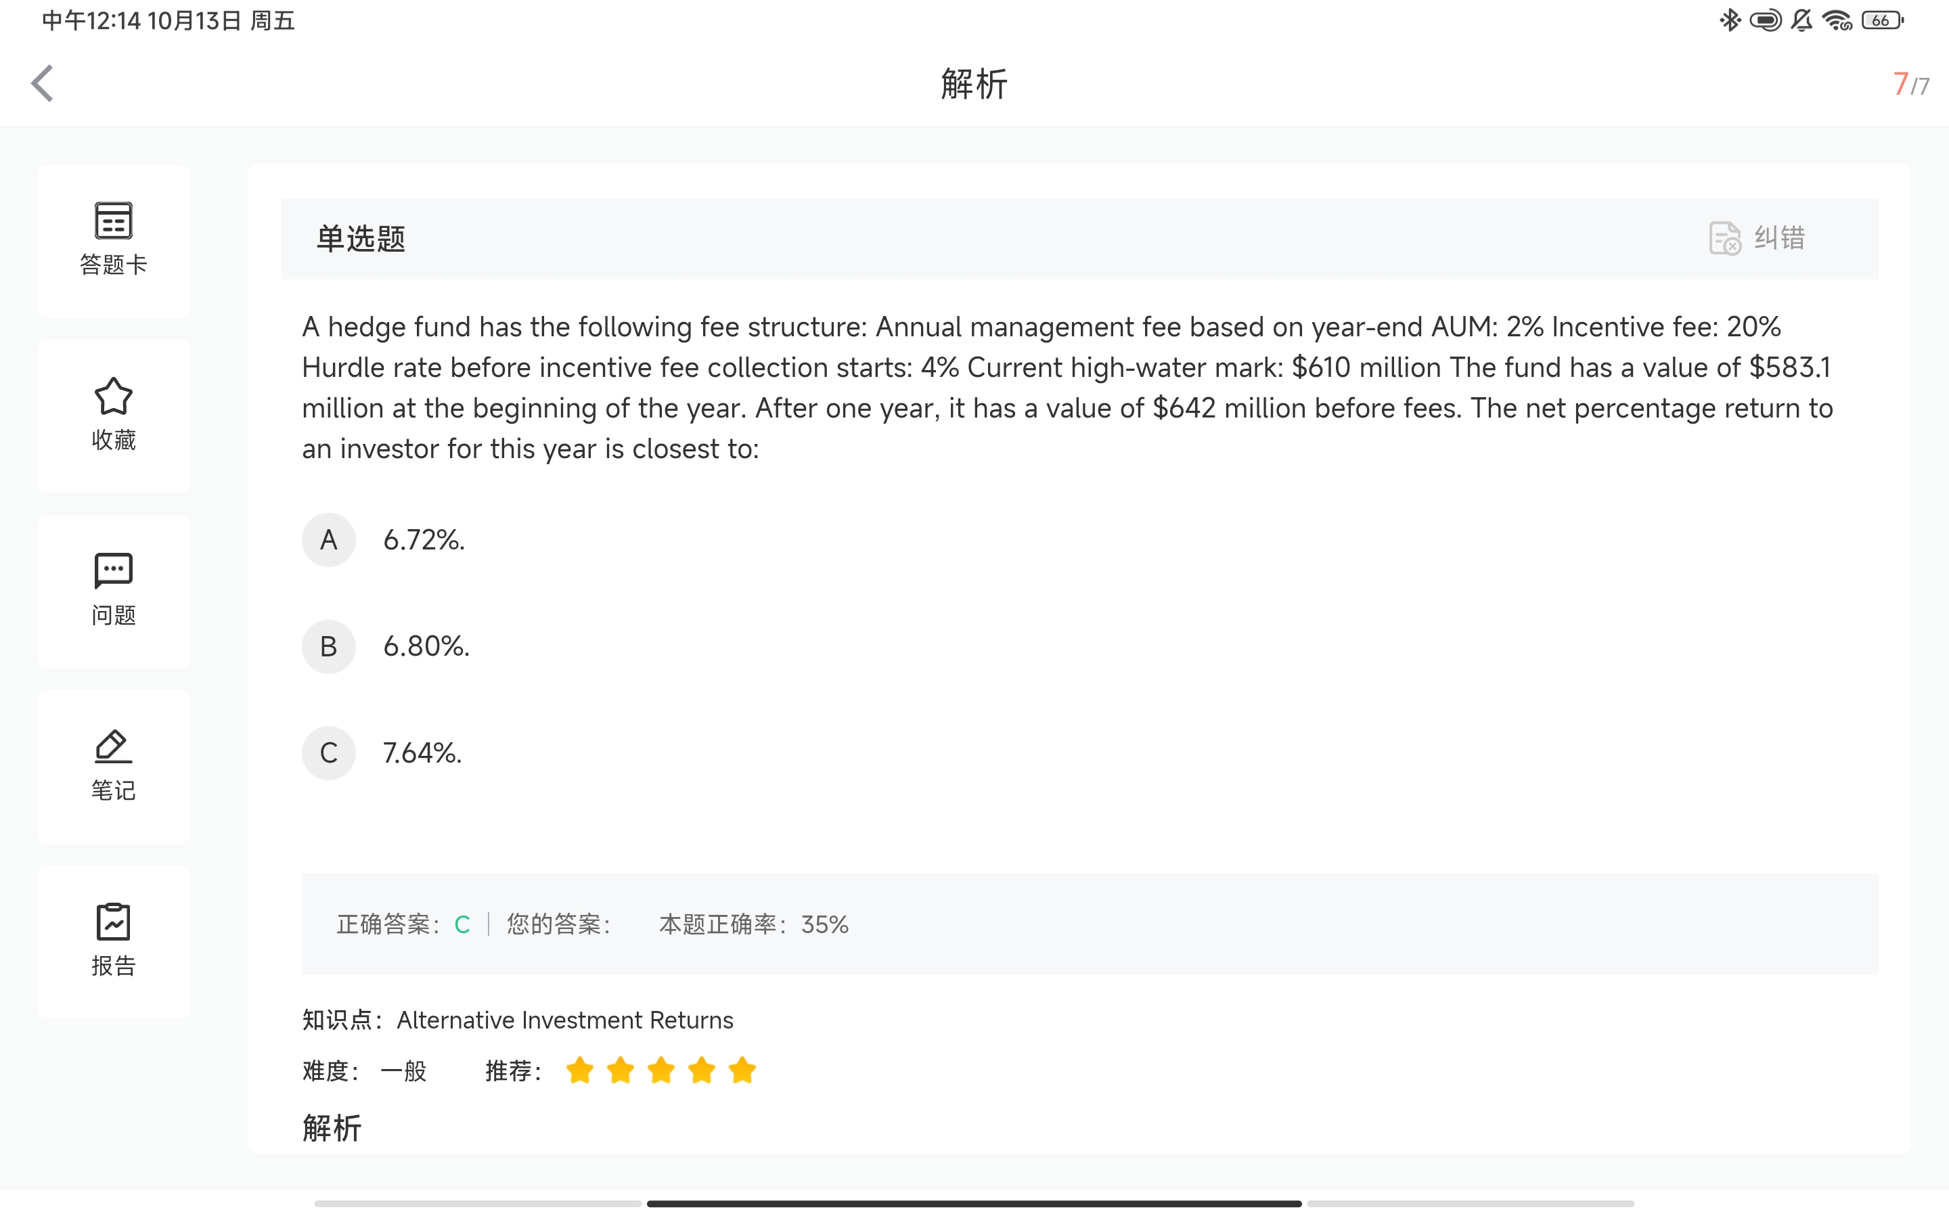Report an error with the 纠错 icon

[x=1725, y=238]
